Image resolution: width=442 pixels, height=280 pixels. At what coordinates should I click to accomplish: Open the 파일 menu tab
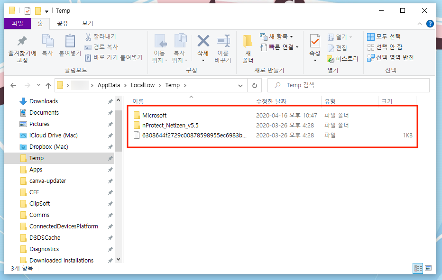18,23
